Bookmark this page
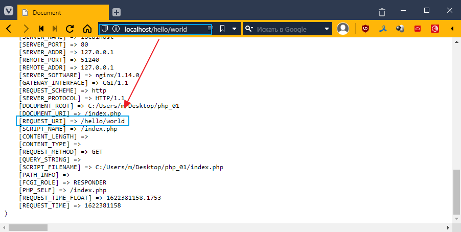The height and width of the screenshot is (232, 461). [x=222, y=29]
